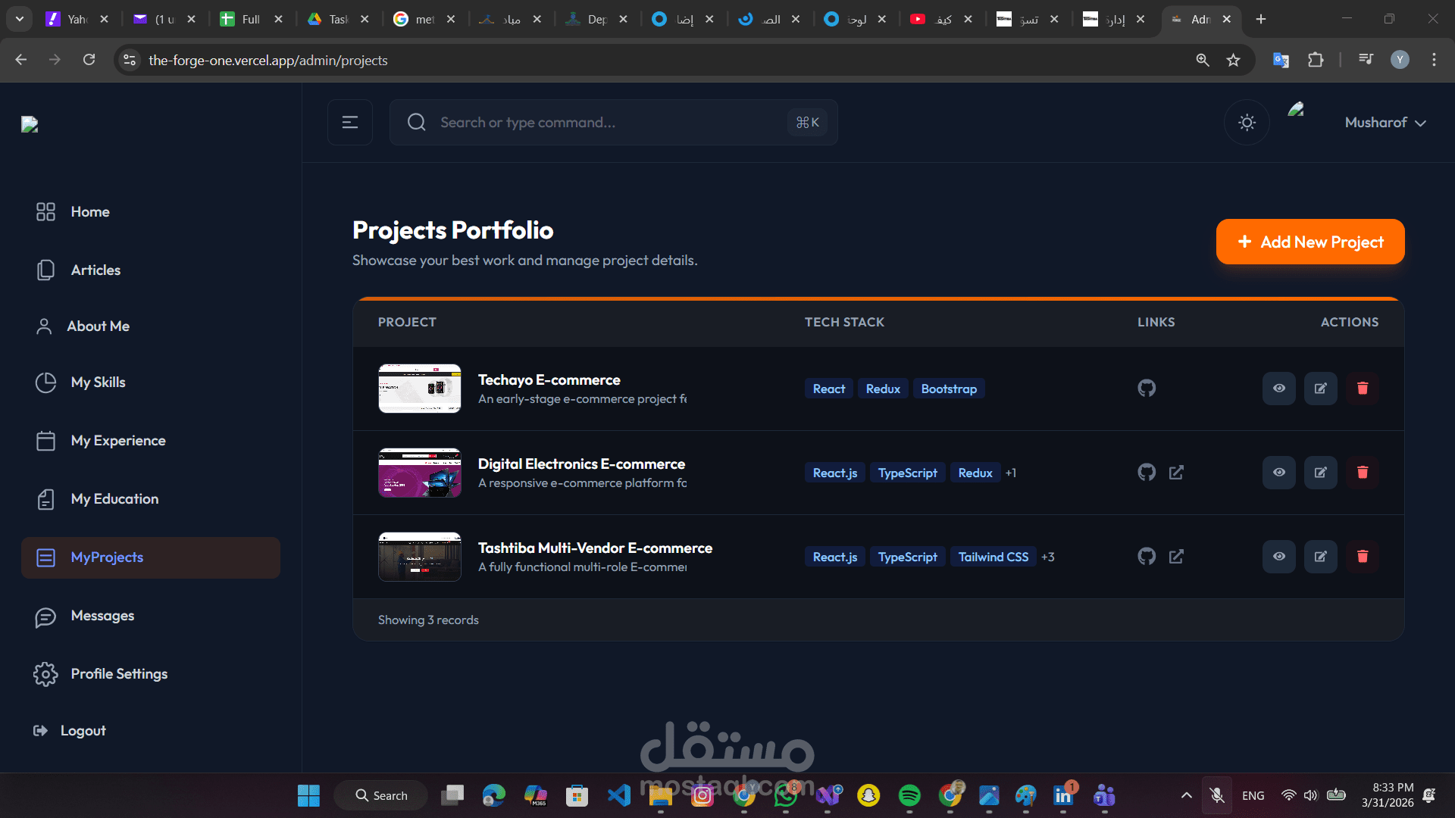Edit the Techayo E-commerce project
Screen dimensions: 1455x818
coord(1320,389)
